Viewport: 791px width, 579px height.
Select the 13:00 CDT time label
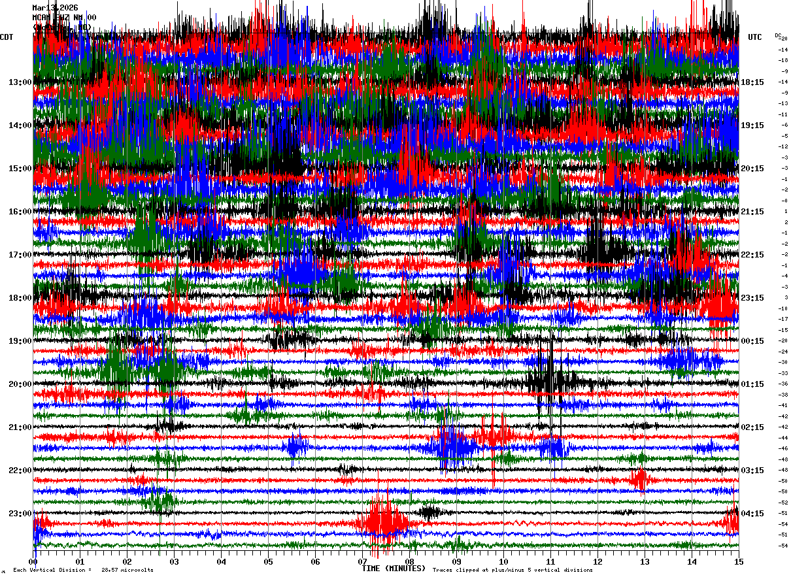tap(20, 82)
